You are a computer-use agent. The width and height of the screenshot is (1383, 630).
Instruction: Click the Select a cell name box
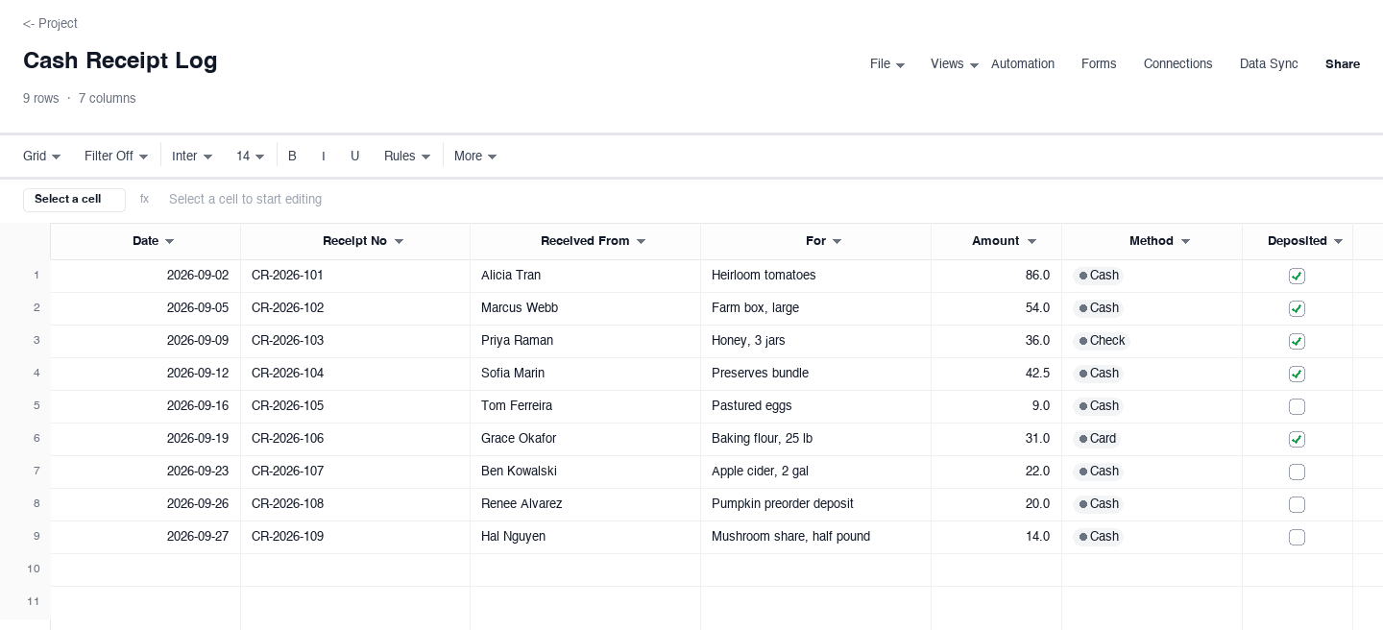(74, 199)
